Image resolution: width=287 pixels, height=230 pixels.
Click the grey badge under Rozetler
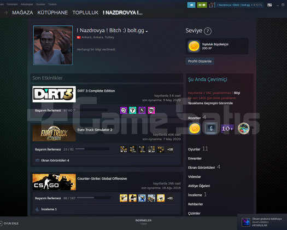pos(211,128)
